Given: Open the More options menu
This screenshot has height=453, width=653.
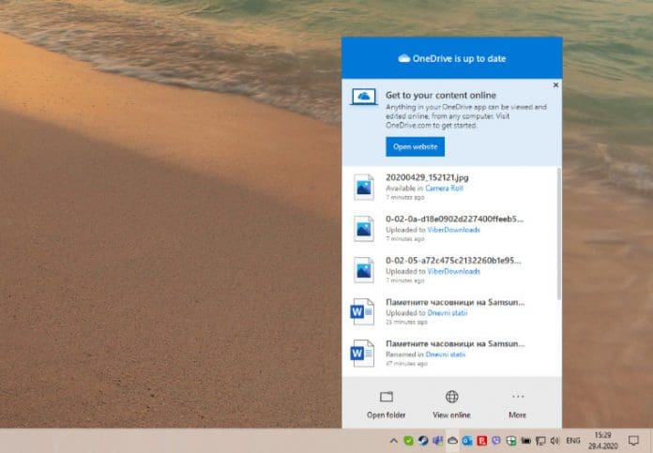Looking at the screenshot, I should coord(518,403).
